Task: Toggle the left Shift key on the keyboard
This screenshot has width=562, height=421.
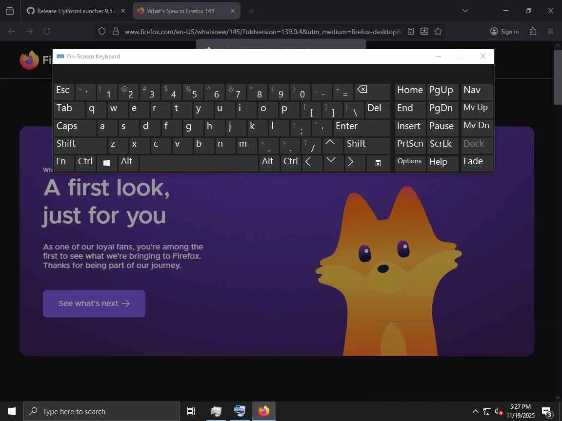Action: [80, 145]
